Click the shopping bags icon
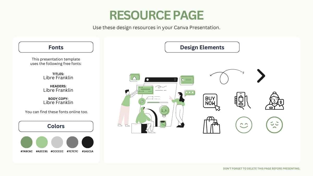The height and width of the screenshot is (176, 313). 212,125
